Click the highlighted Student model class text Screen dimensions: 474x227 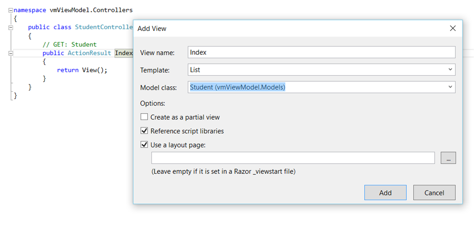[x=237, y=87]
